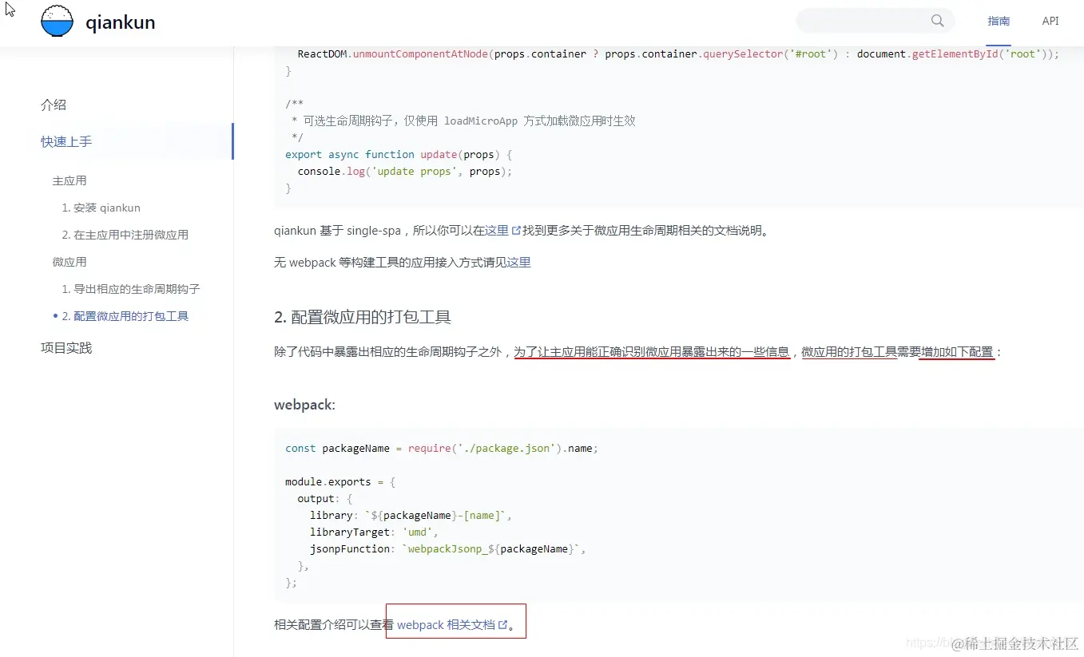Click the external link icon after 'webpack 相关文档'
The height and width of the screenshot is (657, 1084).
coord(502,623)
